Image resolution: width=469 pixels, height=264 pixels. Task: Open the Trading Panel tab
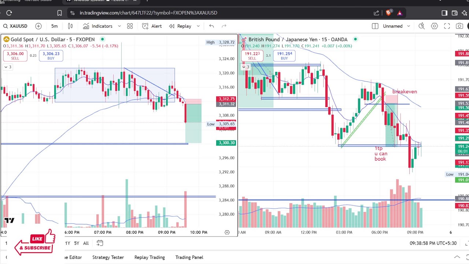click(189, 257)
